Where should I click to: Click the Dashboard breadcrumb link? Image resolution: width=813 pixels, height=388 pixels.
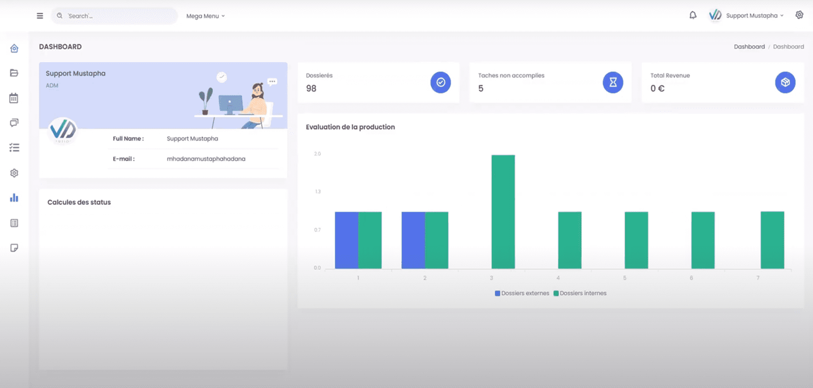[749, 47]
